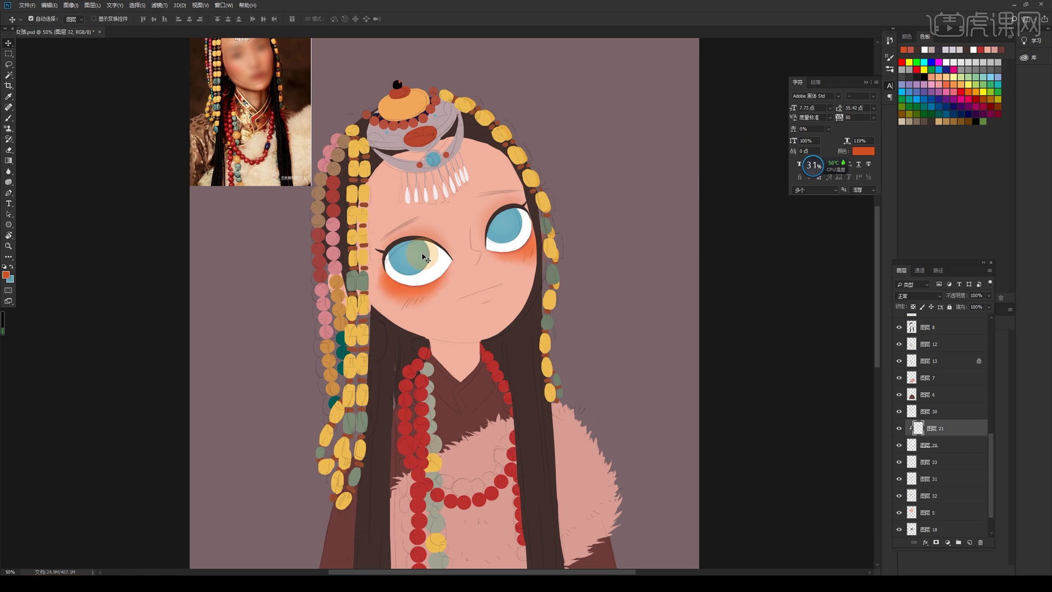Select the Clone Stamp tool

tap(8, 128)
